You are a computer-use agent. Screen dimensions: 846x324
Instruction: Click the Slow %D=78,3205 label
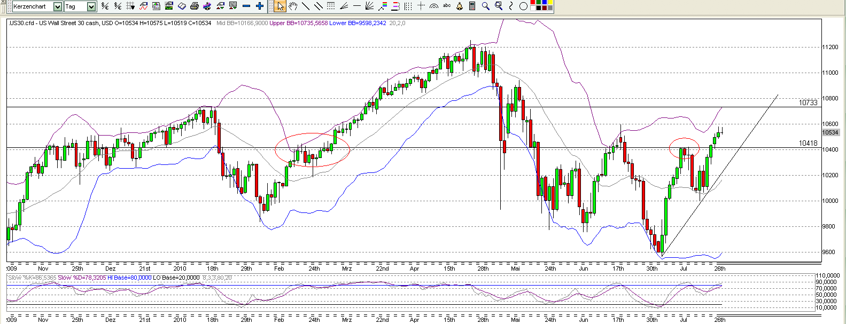pos(82,278)
